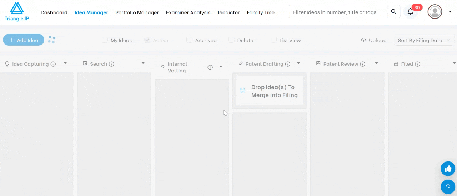This screenshot has width=457, height=196.
Task: Click the Upload button
Action: coord(374,40)
